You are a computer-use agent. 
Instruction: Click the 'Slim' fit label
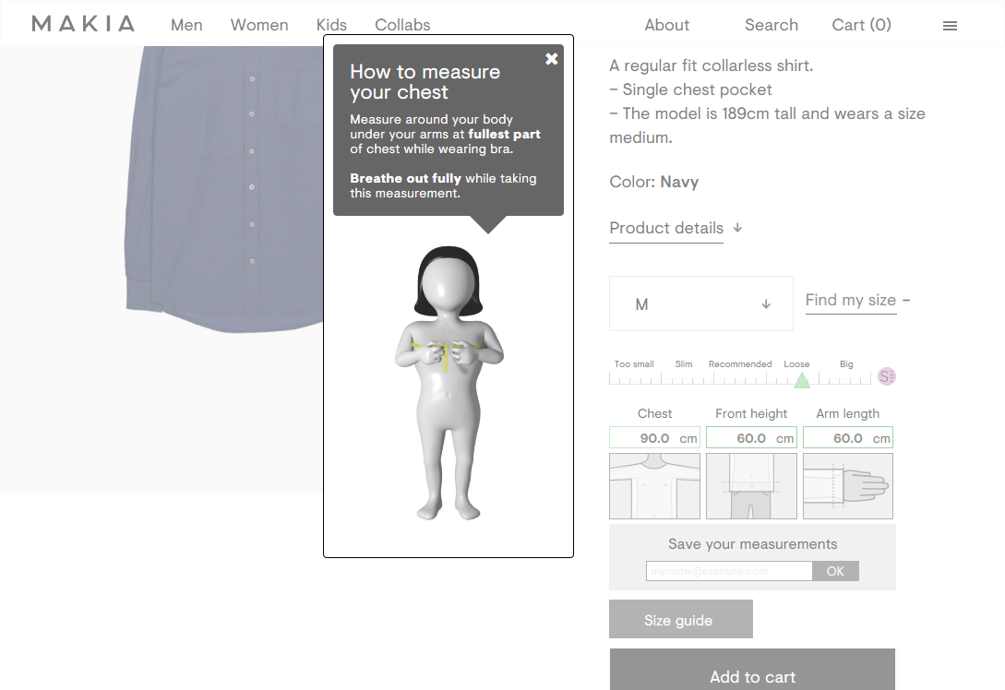[x=684, y=363]
